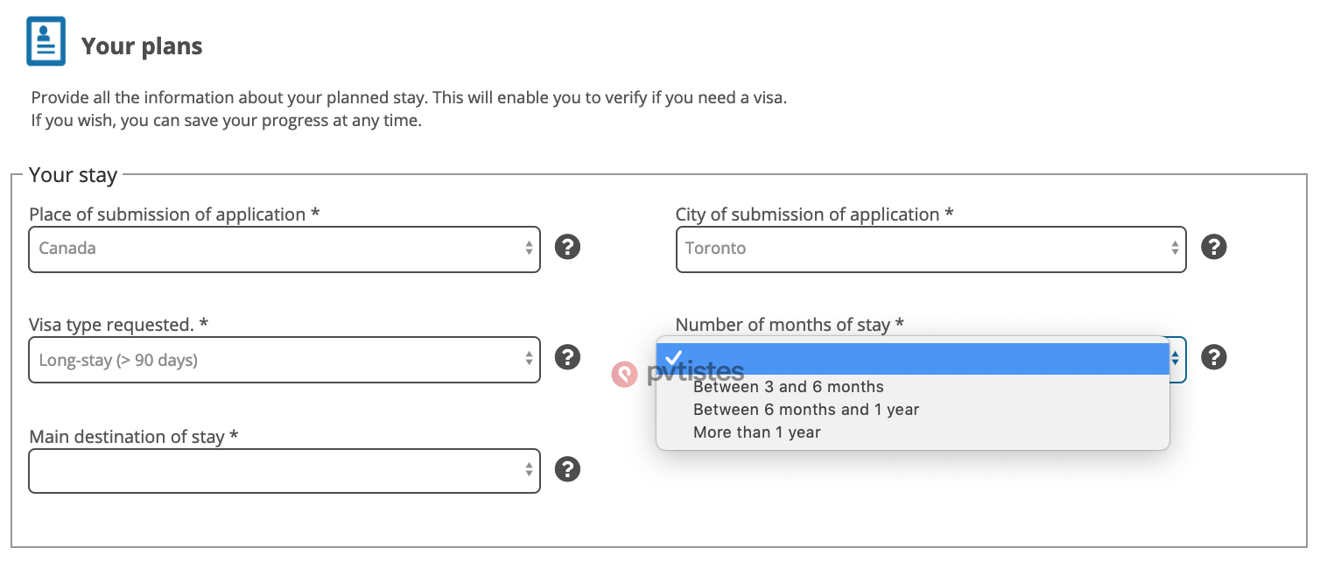Click the Your plans document icon

coord(46,40)
